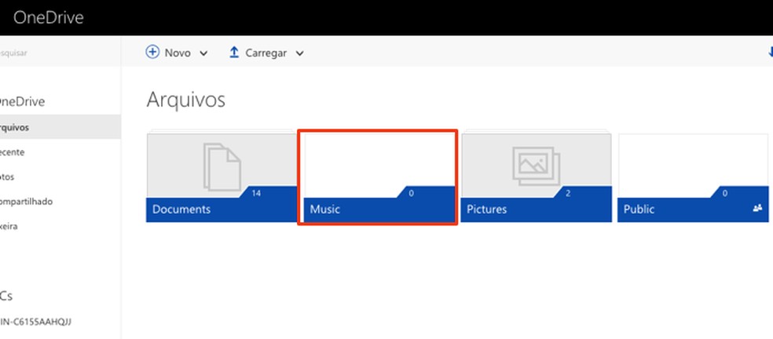Click the Arquivos page heading
Screen dimensions: 773x339
coord(186,100)
